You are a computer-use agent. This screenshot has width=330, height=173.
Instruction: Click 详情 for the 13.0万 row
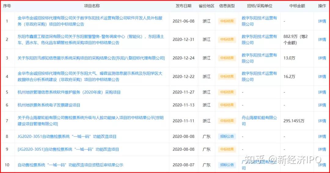pos(322,58)
